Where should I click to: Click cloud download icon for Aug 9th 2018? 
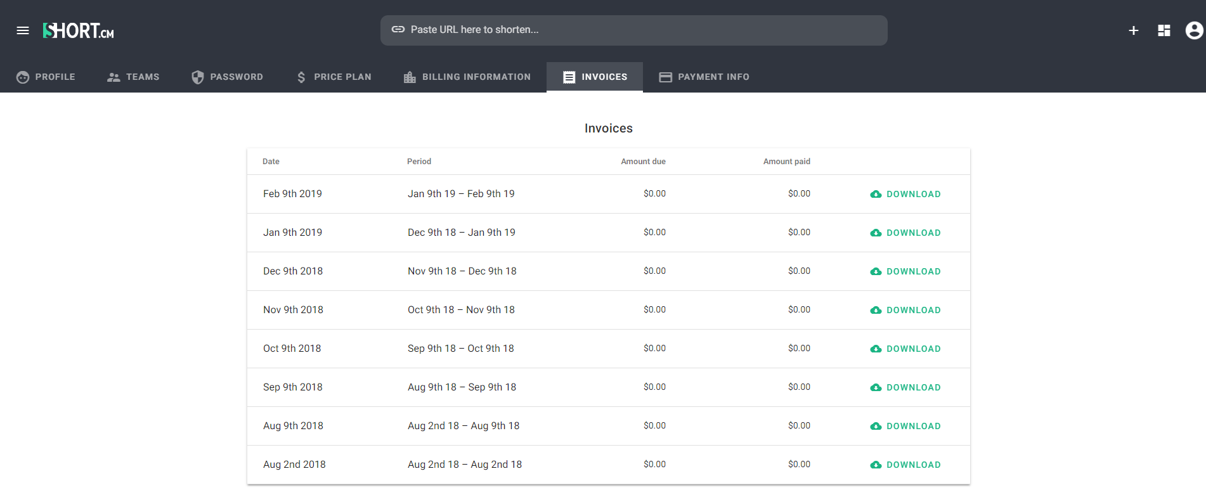[876, 426]
